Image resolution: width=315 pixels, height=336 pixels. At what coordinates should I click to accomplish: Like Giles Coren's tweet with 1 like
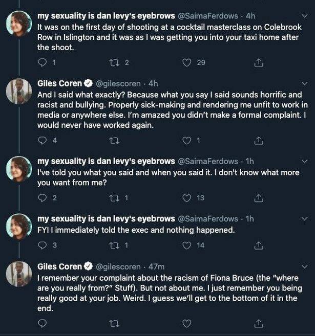coord(186,140)
